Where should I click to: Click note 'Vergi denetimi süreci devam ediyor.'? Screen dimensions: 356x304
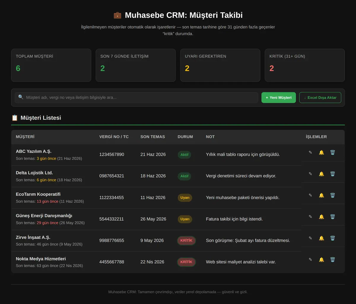tap(241, 176)
